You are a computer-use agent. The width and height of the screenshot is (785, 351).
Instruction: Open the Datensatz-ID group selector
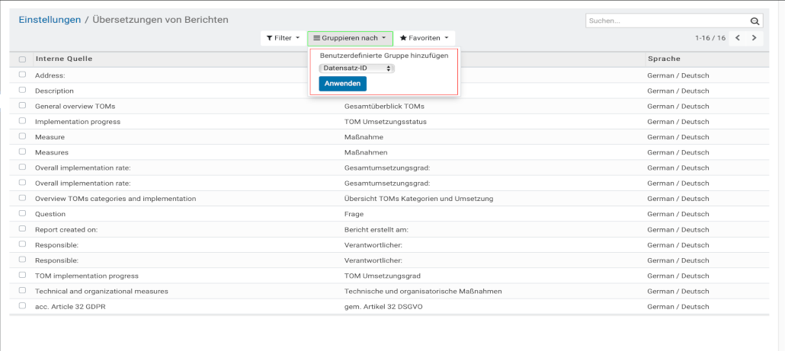pyautogui.click(x=356, y=69)
